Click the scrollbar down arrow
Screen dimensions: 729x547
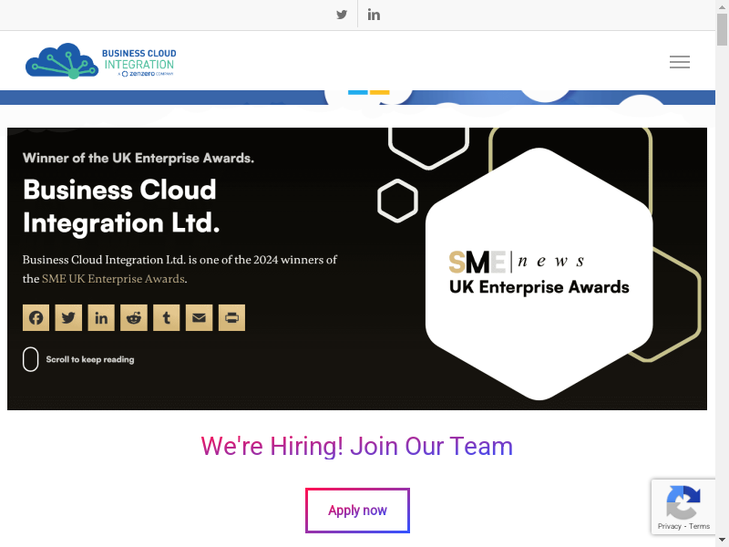click(722, 540)
